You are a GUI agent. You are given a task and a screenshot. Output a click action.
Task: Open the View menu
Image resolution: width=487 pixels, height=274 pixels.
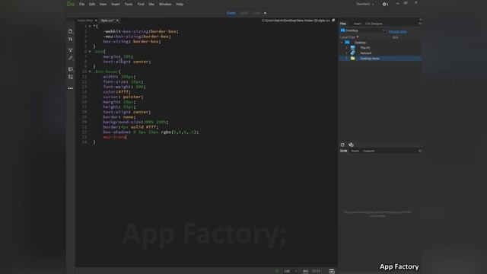pos(103,5)
